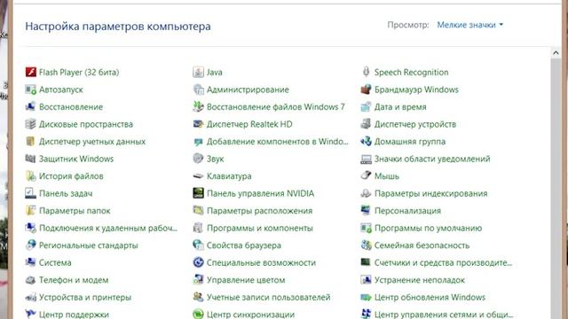Click the Семейная безопасность icon
The image size is (568, 319).
click(366, 245)
